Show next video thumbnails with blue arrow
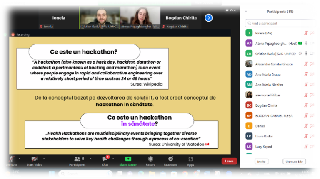Image resolution: width=320 pixels, height=179 pixels. [x=209, y=17]
